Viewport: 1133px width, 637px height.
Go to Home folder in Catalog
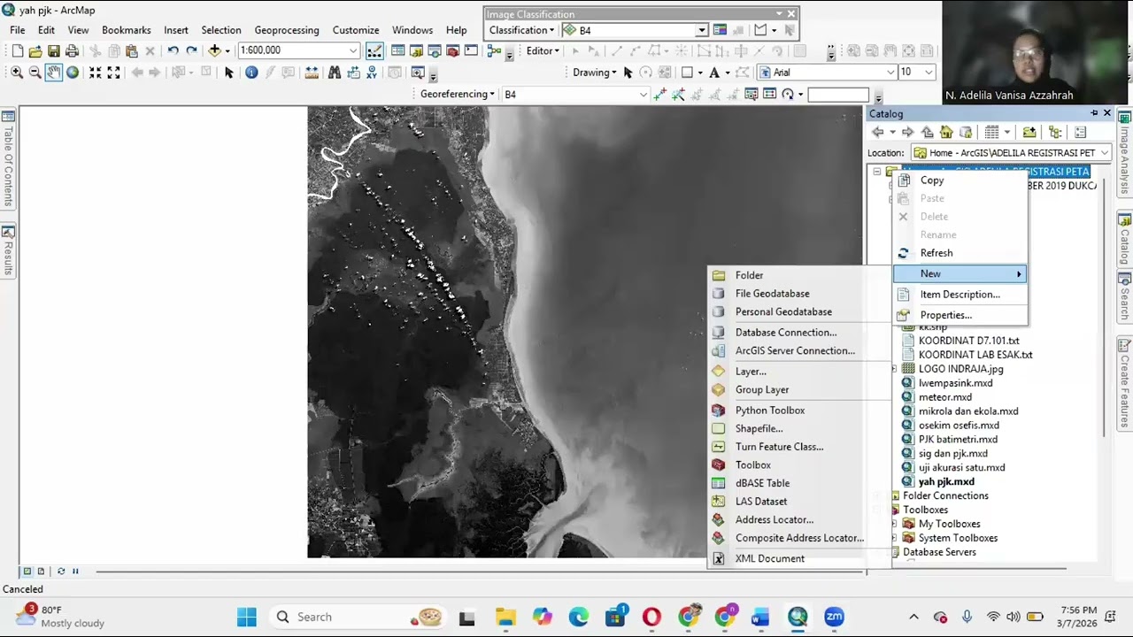click(x=946, y=133)
